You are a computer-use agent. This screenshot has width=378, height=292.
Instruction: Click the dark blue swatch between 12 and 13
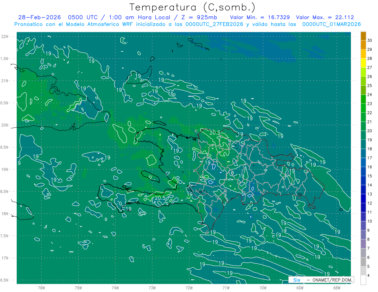pos(363,198)
